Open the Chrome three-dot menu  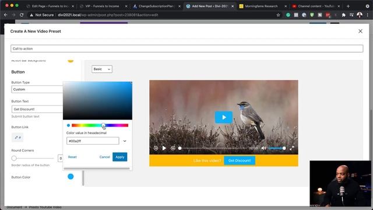point(368,15)
